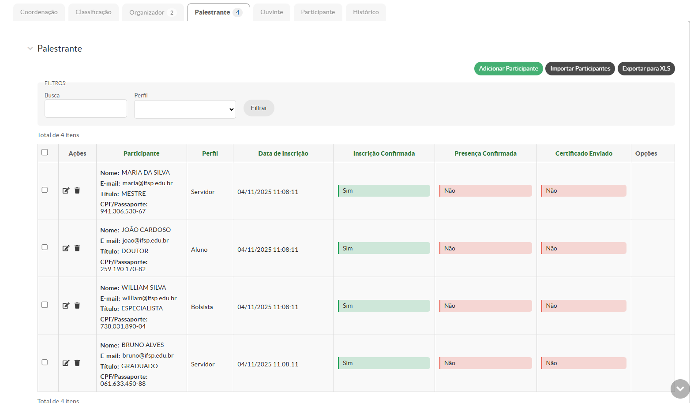694x403 pixels.
Task: Open edit for WILLIAM SILVA
Action: 66,306
